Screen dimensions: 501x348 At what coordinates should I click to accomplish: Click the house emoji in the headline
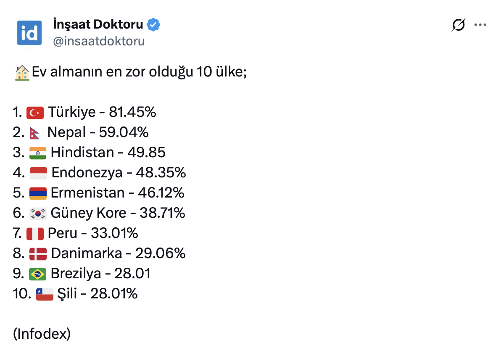point(22,72)
